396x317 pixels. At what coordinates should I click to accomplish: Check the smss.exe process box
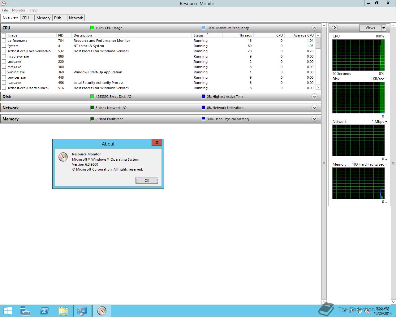(4, 62)
